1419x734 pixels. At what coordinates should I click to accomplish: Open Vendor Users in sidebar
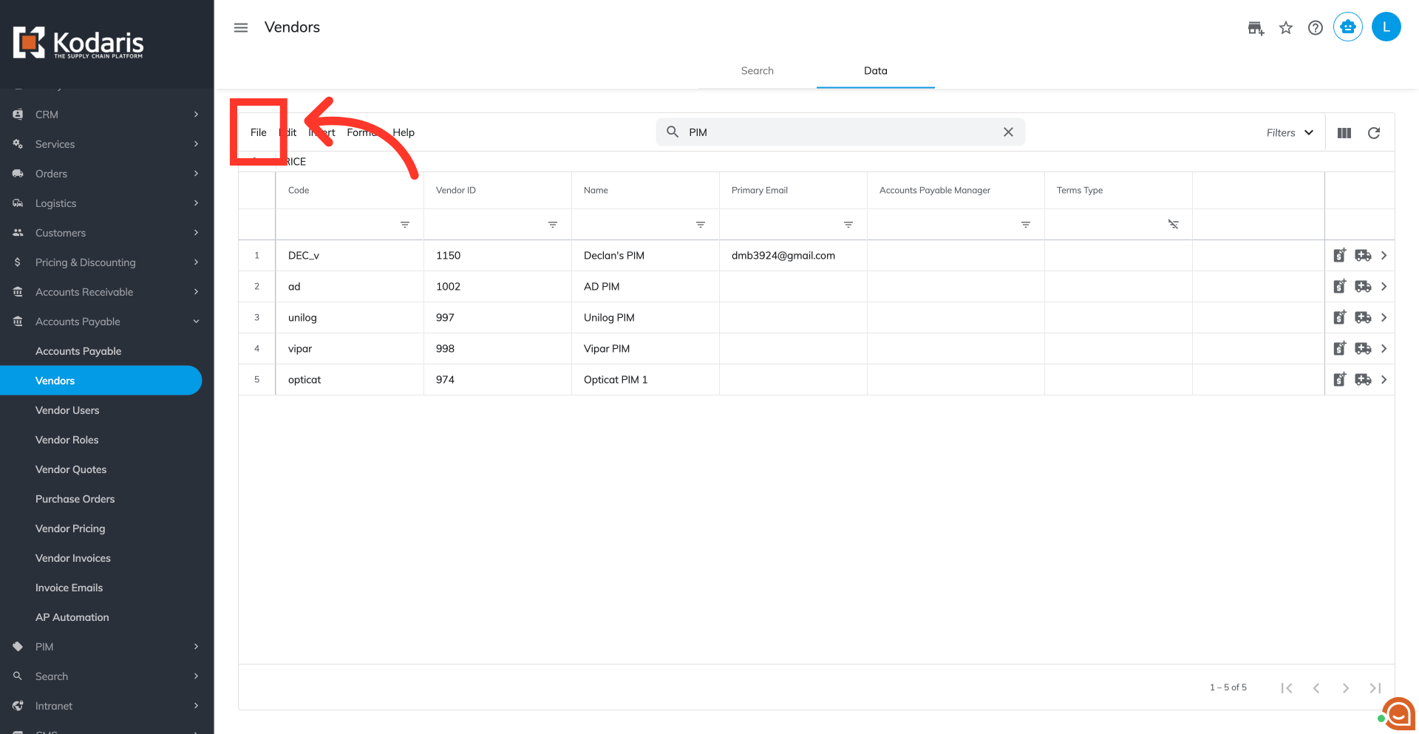[x=67, y=410]
